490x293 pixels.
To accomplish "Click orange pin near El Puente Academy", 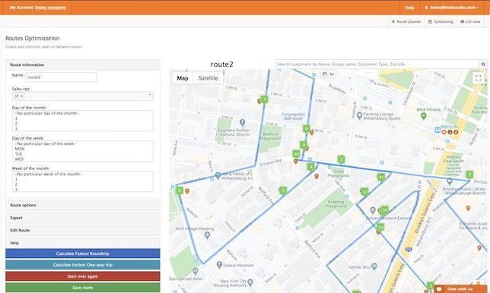I will click(468, 208).
